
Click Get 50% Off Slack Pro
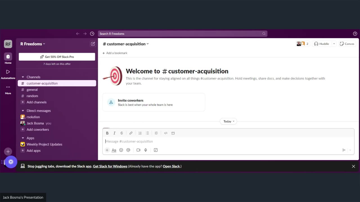(x=57, y=57)
